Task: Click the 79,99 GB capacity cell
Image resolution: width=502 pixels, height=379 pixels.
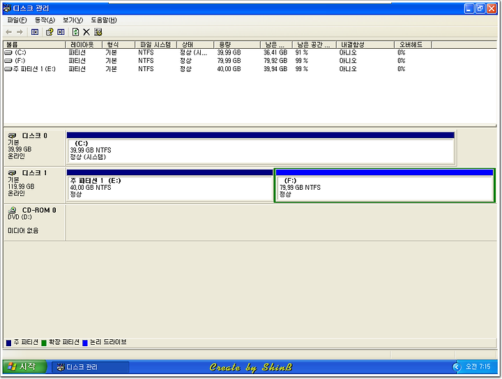Action: pos(229,61)
